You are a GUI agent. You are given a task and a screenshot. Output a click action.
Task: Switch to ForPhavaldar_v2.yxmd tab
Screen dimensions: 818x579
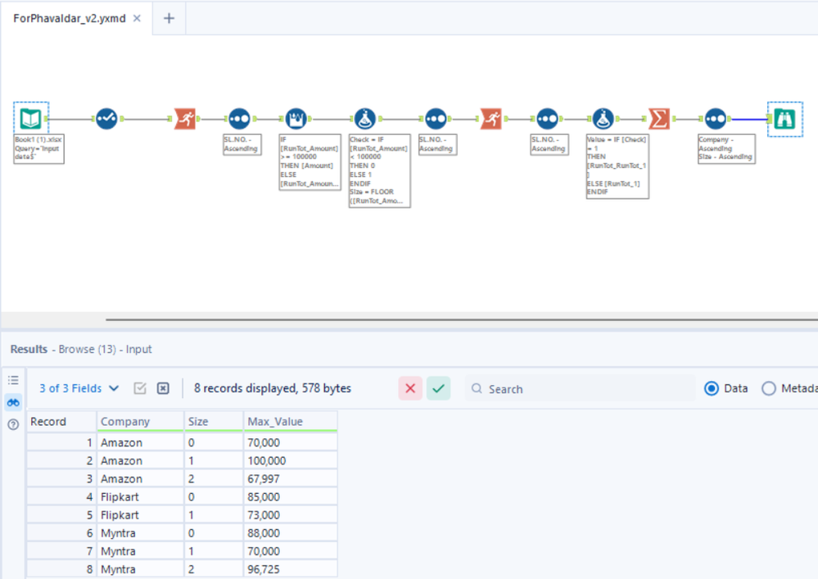click(70, 18)
